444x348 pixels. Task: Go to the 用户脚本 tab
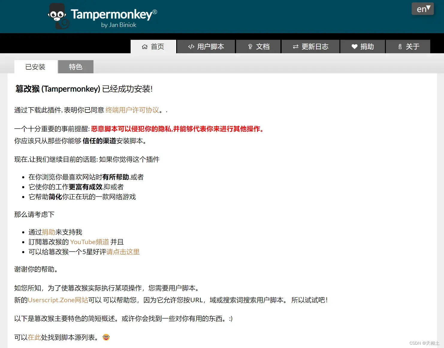[x=206, y=47]
